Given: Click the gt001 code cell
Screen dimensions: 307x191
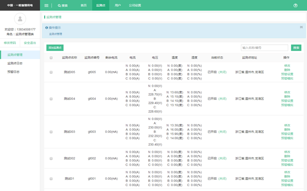Looking at the screenshot, I should [x=92, y=178].
